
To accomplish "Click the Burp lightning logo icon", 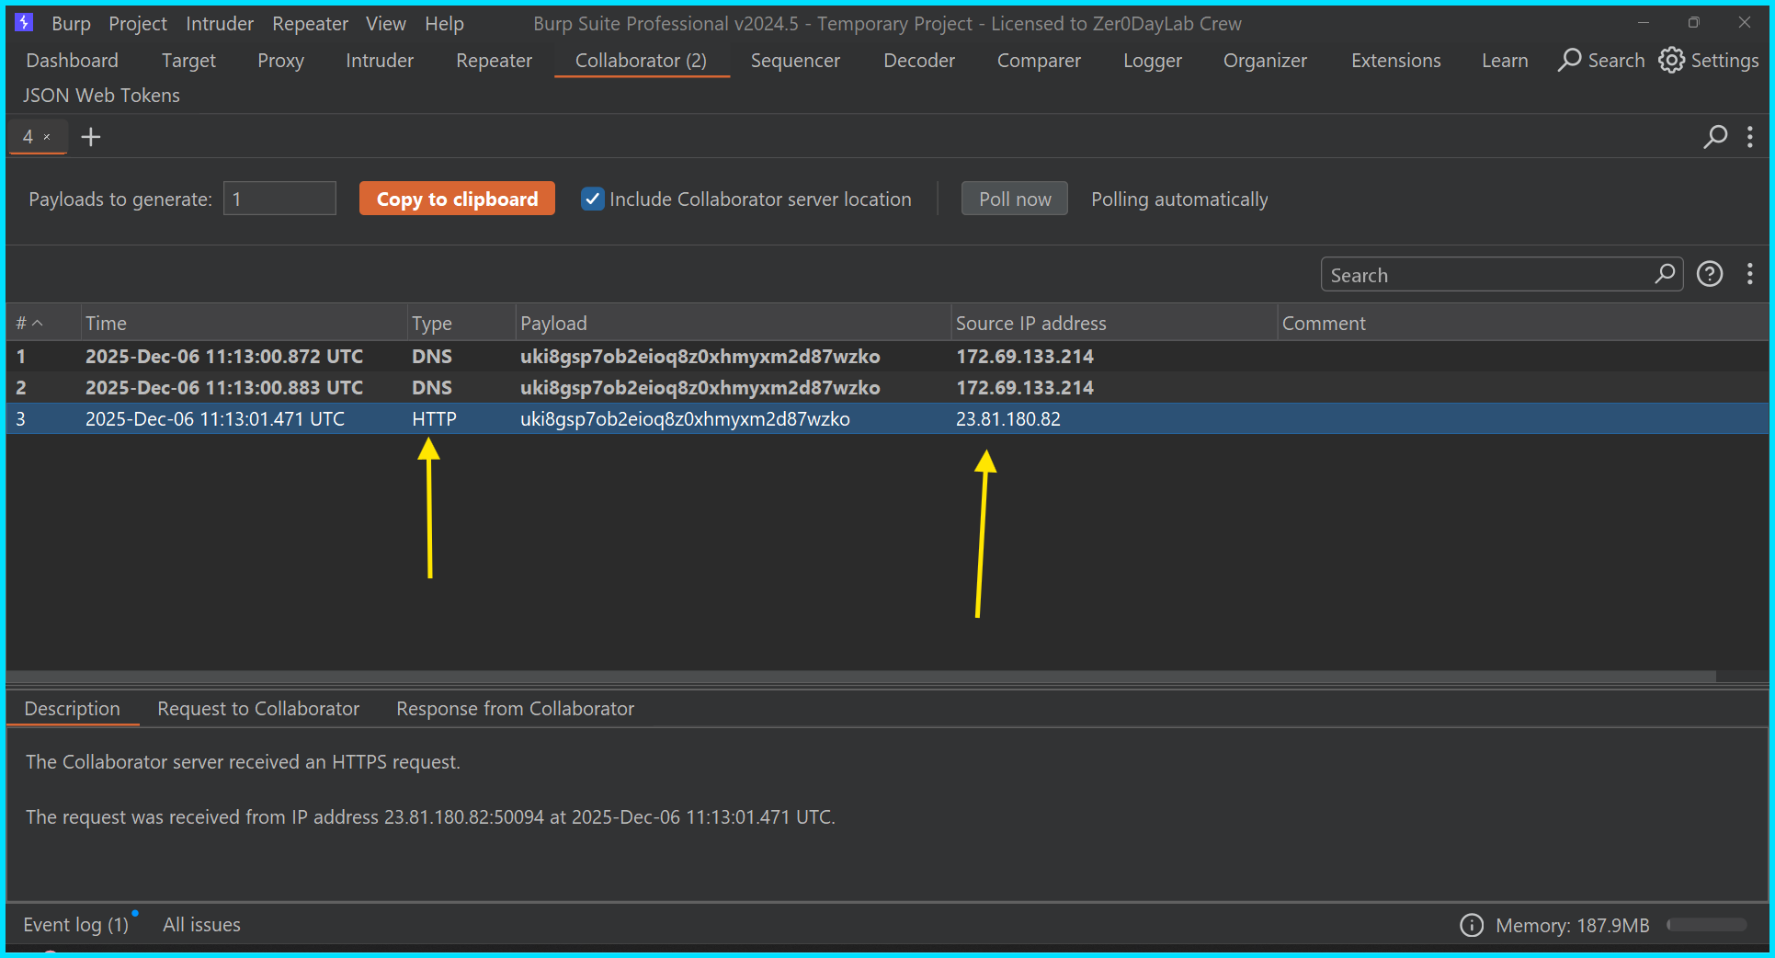I will [x=24, y=23].
